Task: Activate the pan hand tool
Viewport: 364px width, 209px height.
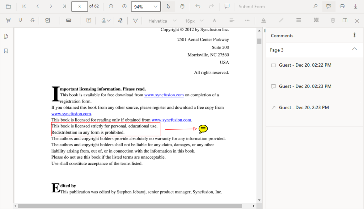Action: pyautogui.click(x=182, y=6)
